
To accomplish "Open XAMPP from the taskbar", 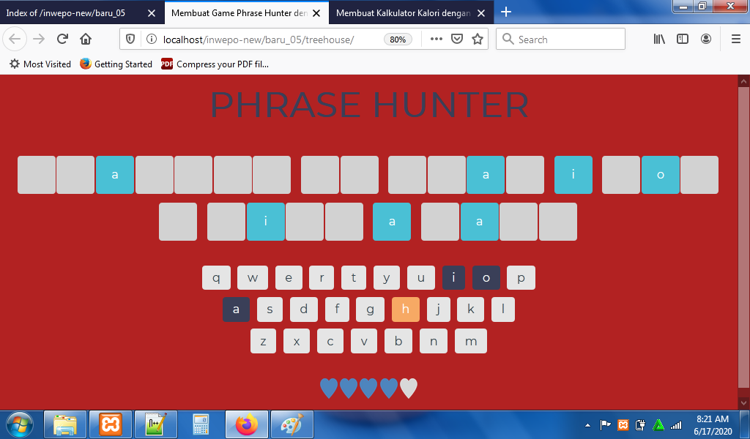I will coord(111,424).
